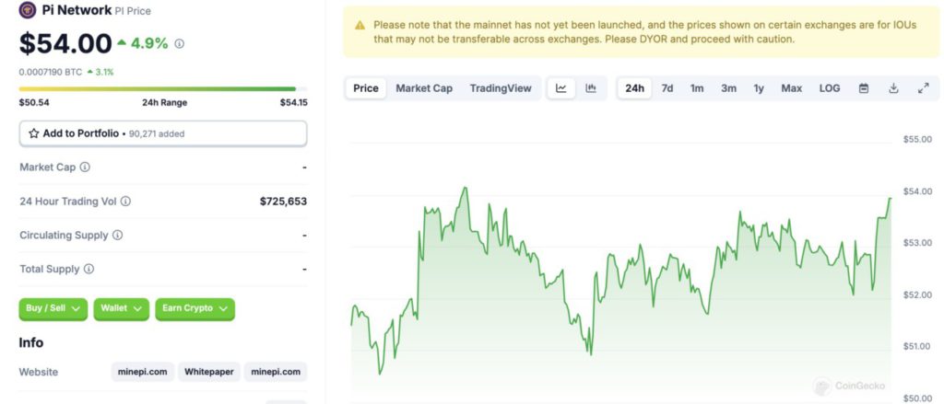Switch to the Market Cap tab
Image resolution: width=944 pixels, height=404 pixels.
[424, 88]
